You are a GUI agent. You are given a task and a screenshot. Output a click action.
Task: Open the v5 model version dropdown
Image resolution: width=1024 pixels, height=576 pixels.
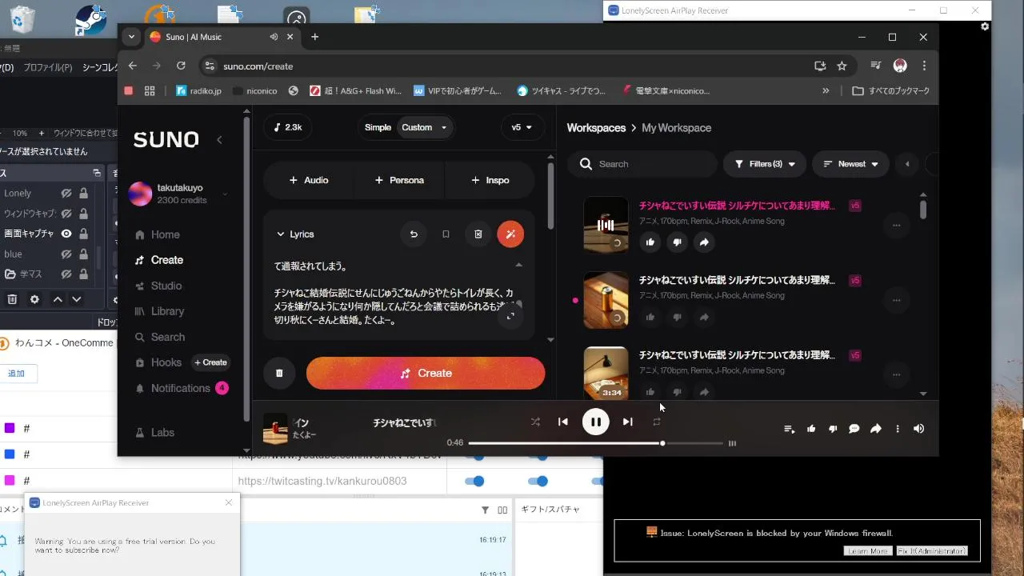pos(522,127)
